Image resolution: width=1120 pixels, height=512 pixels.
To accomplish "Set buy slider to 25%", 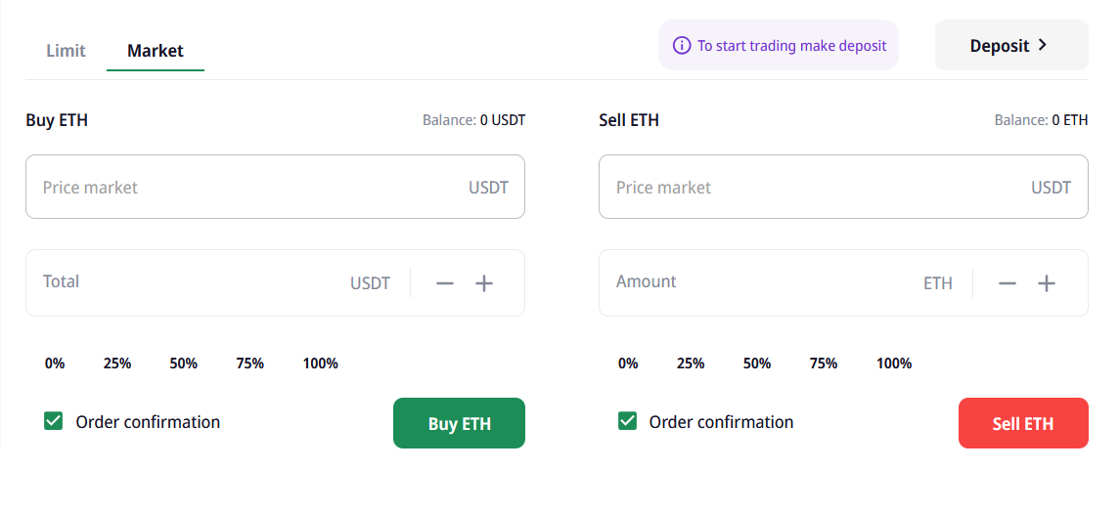I will tap(117, 363).
